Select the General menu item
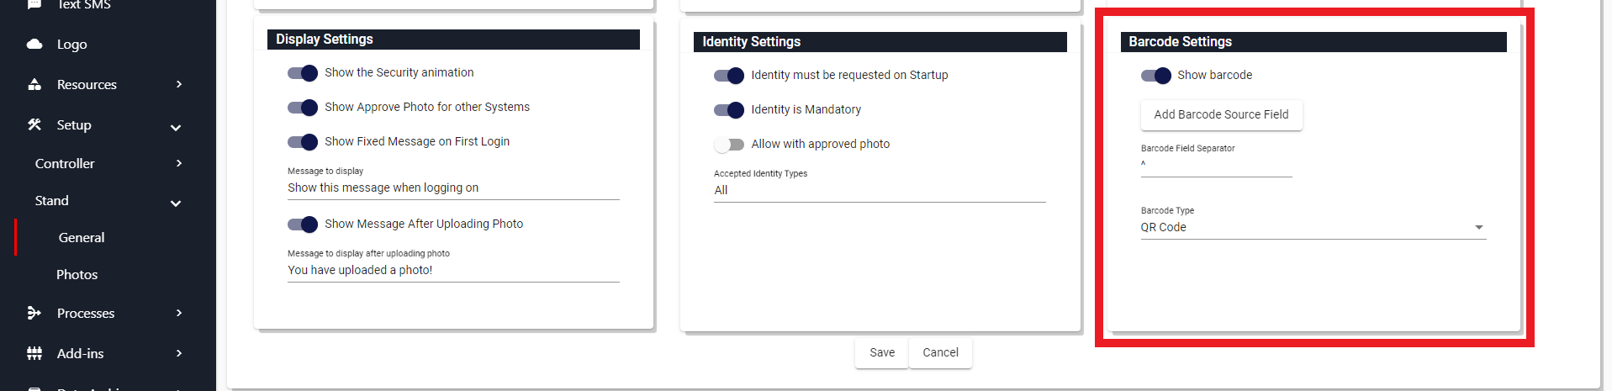The width and height of the screenshot is (1612, 391). (x=82, y=237)
